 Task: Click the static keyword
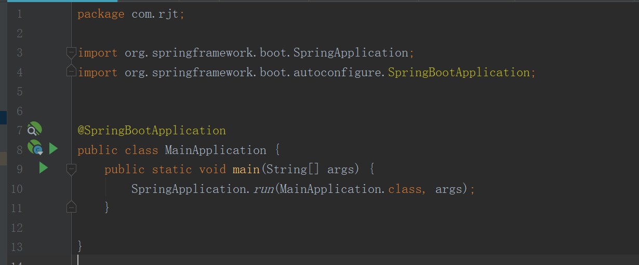[172, 169]
